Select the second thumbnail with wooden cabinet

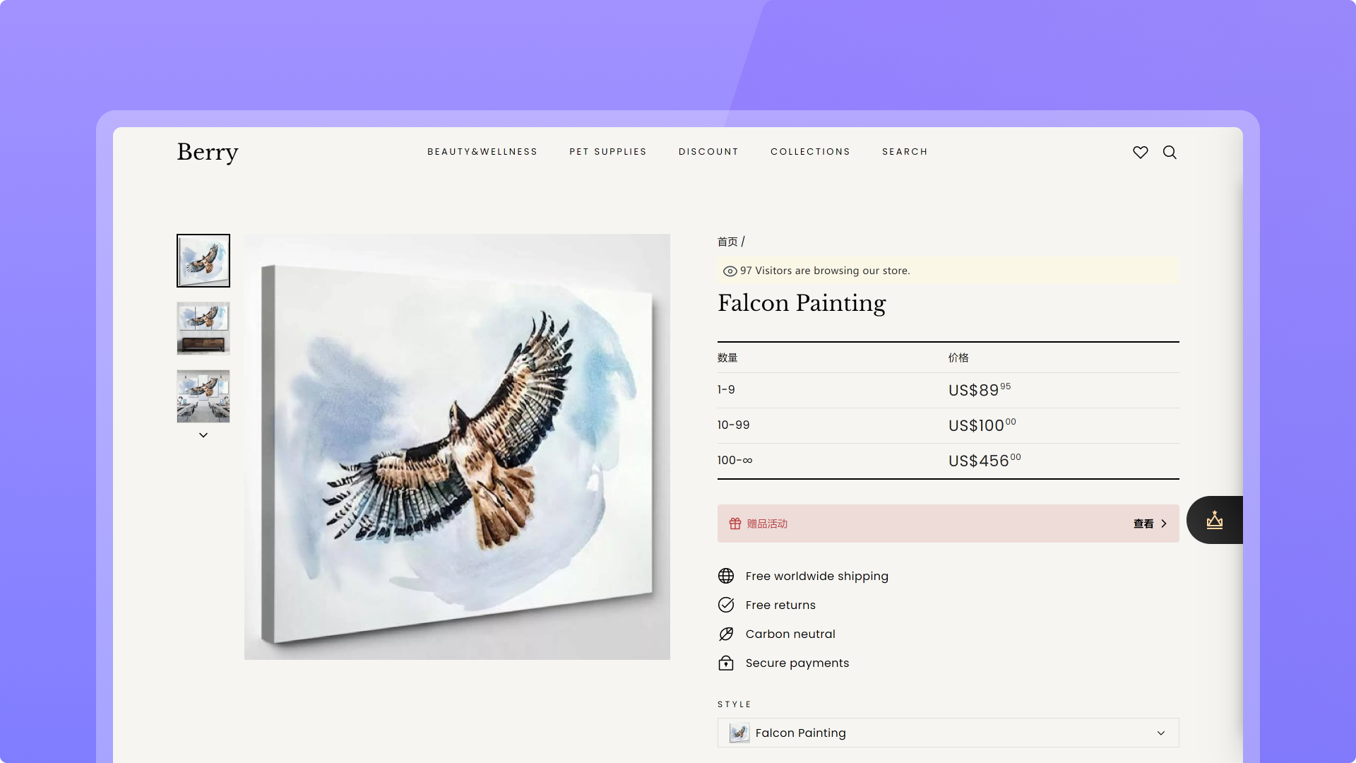(203, 329)
